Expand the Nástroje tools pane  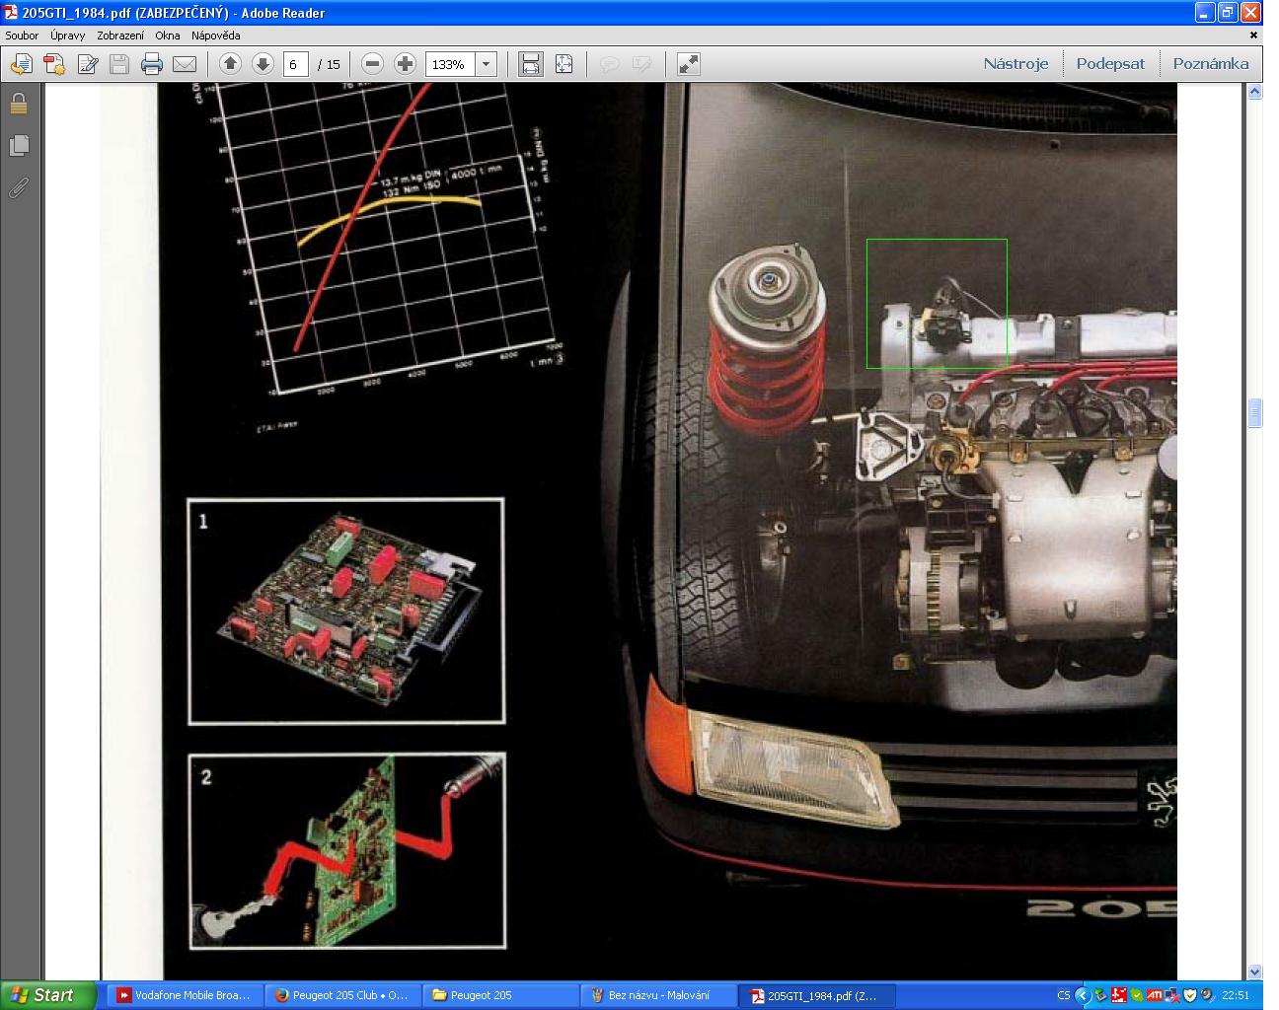[1016, 64]
